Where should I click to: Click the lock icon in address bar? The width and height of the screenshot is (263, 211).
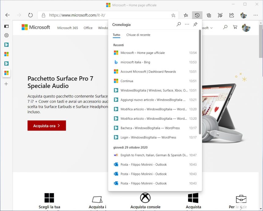43,15
